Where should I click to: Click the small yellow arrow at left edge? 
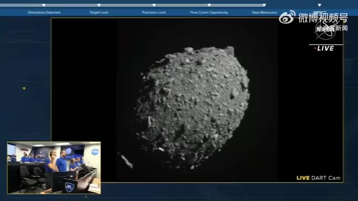pyautogui.click(x=24, y=88)
